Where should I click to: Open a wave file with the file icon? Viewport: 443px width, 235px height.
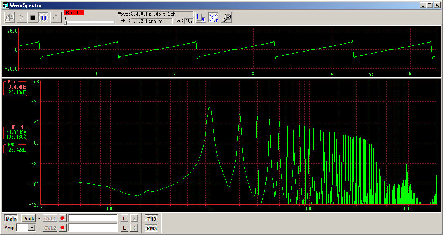[x=10, y=18]
